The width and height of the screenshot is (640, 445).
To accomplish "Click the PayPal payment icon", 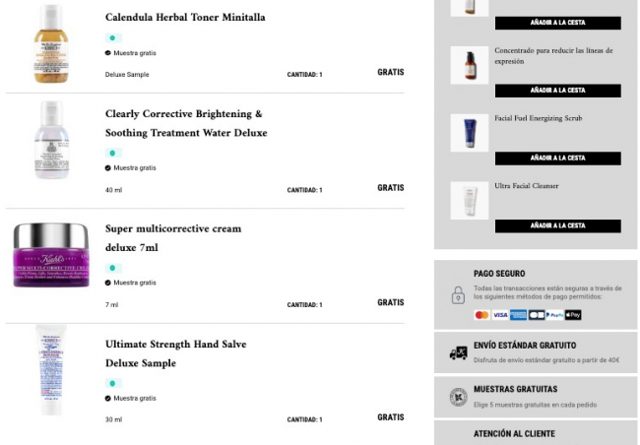I will [x=555, y=315].
